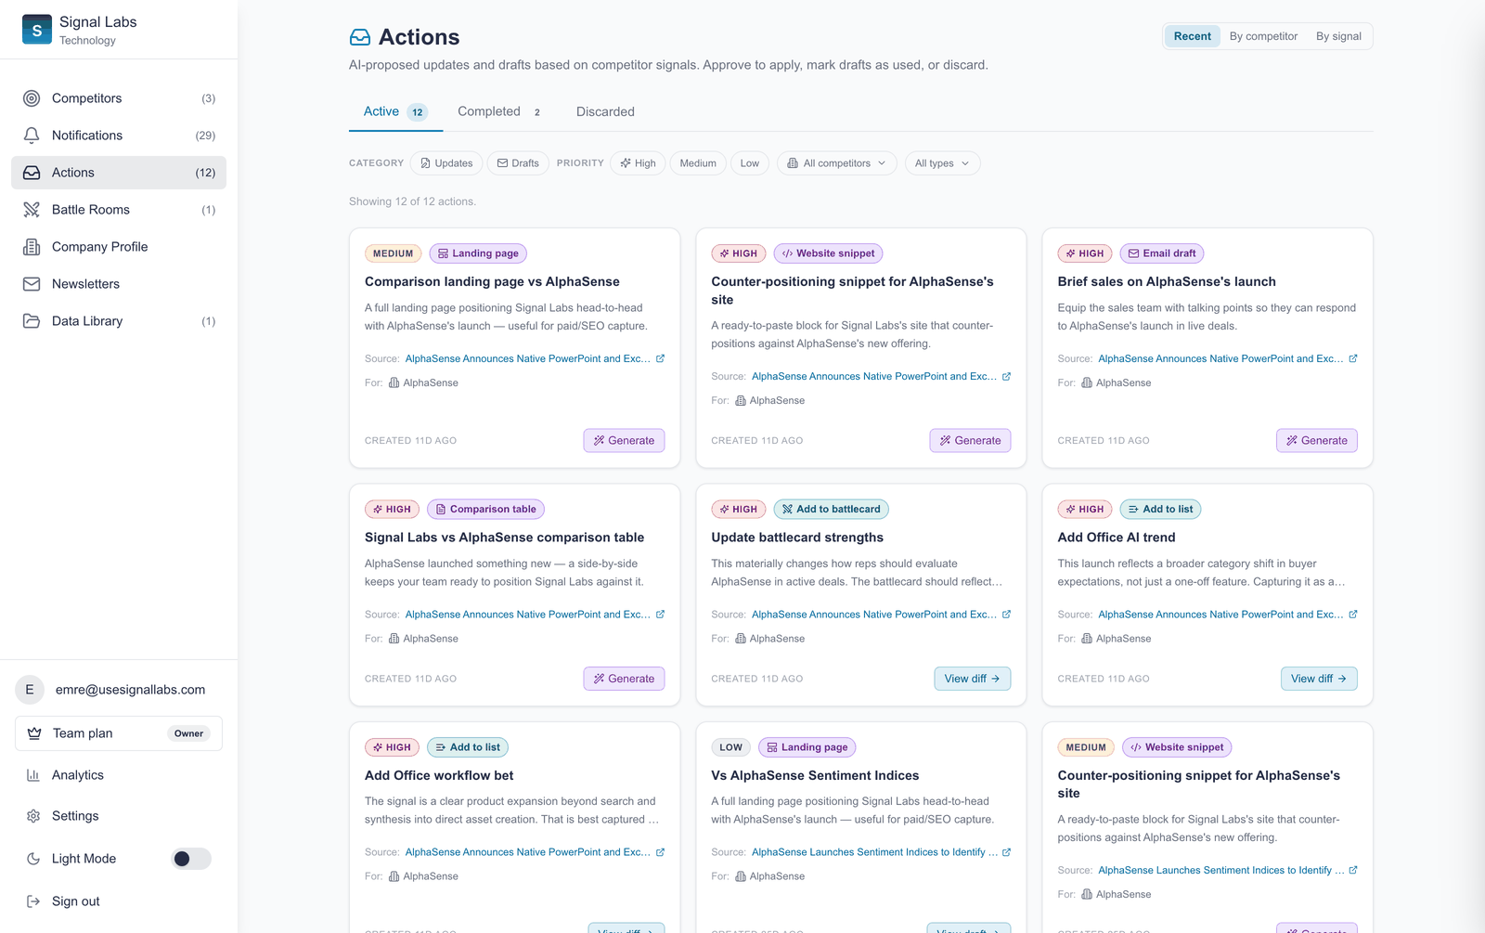
Task: Open Newsletters in the sidebar
Action: [119, 284]
